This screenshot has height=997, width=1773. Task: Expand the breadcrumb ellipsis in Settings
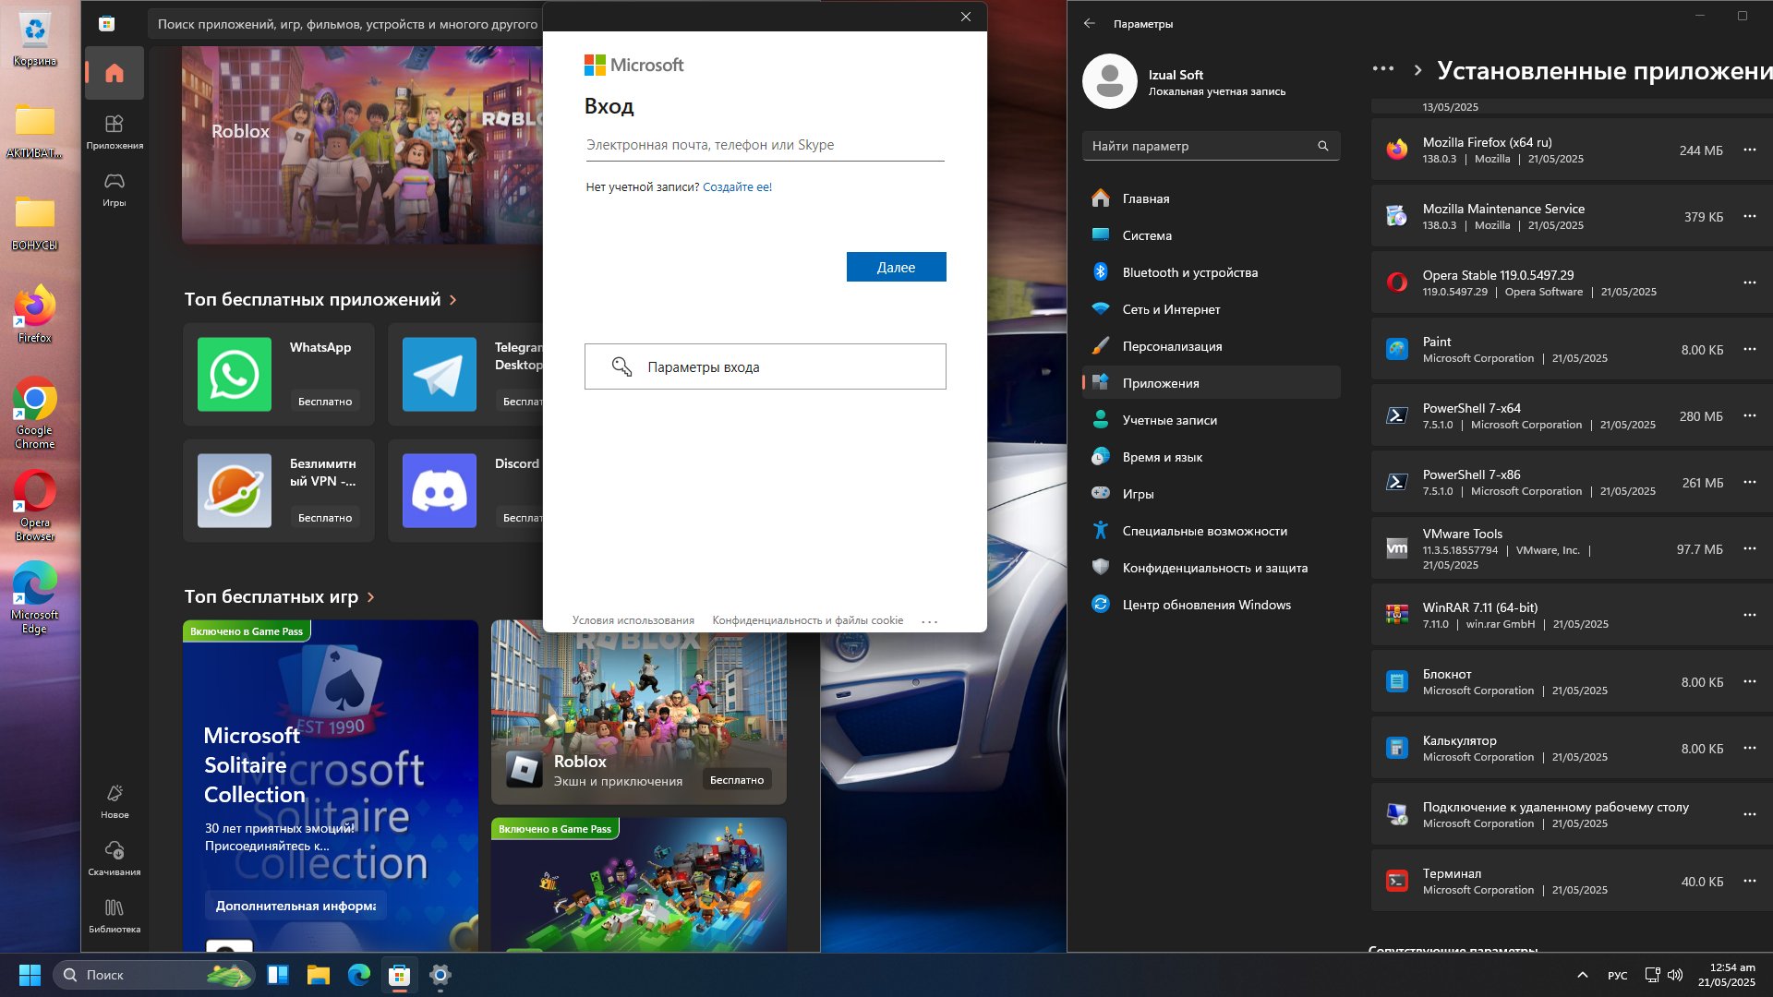pos(1382,68)
